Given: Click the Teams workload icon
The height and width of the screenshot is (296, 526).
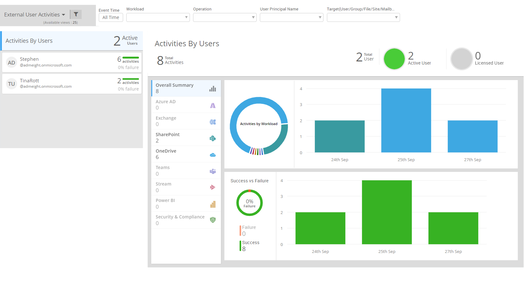Looking at the screenshot, I should [x=213, y=171].
